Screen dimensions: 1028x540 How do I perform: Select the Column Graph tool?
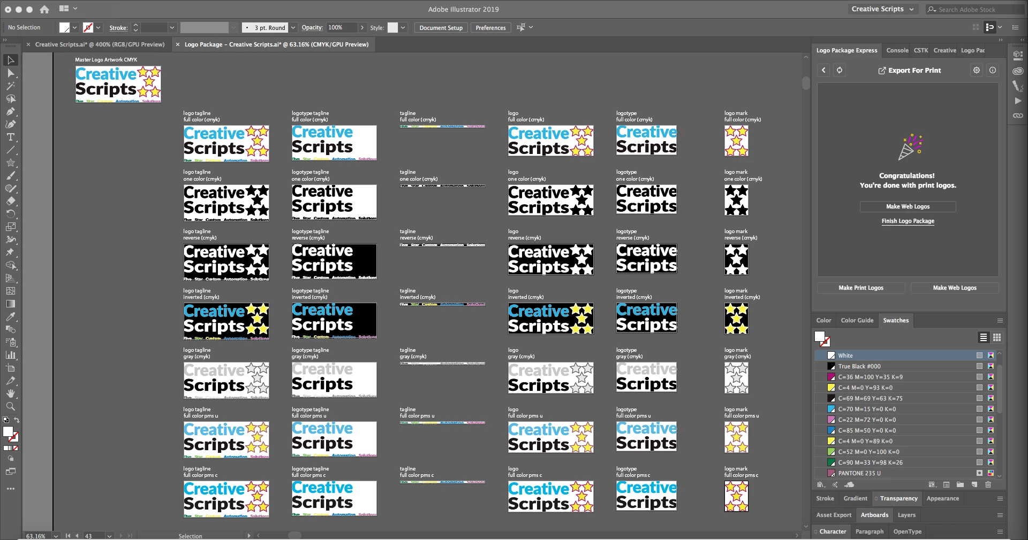[11, 355]
